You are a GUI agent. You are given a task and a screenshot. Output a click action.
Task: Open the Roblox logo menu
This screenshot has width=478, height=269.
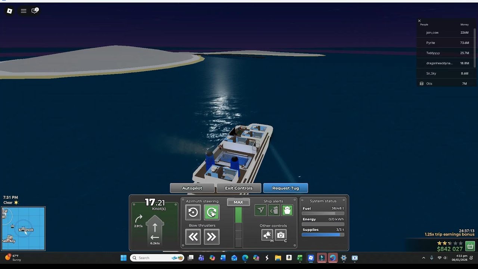10,11
